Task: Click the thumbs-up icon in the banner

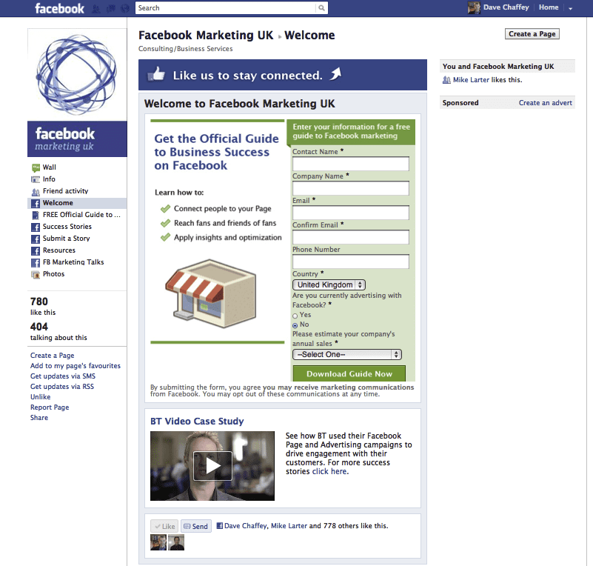Action: [156, 74]
